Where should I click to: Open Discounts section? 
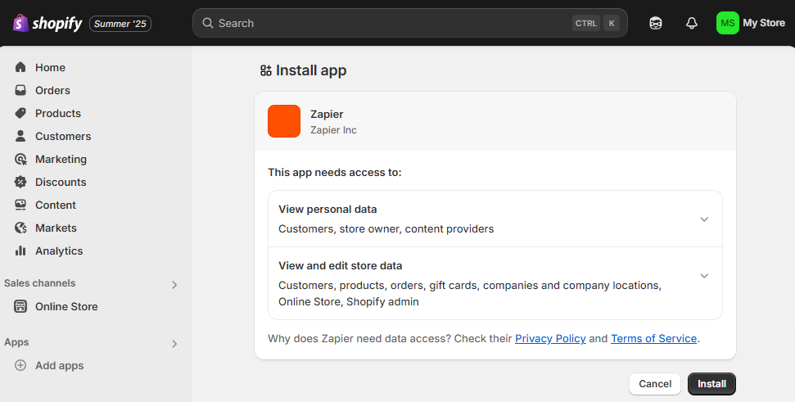tap(61, 182)
